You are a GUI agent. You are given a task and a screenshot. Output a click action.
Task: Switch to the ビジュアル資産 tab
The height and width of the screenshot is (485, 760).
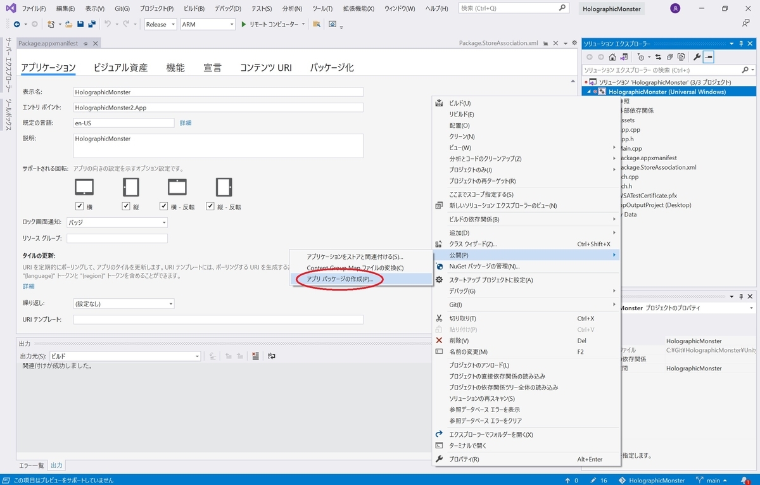pos(120,68)
